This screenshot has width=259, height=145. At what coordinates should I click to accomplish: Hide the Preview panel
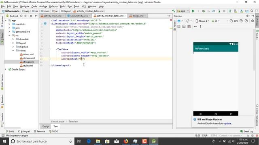[x=253, y=16]
